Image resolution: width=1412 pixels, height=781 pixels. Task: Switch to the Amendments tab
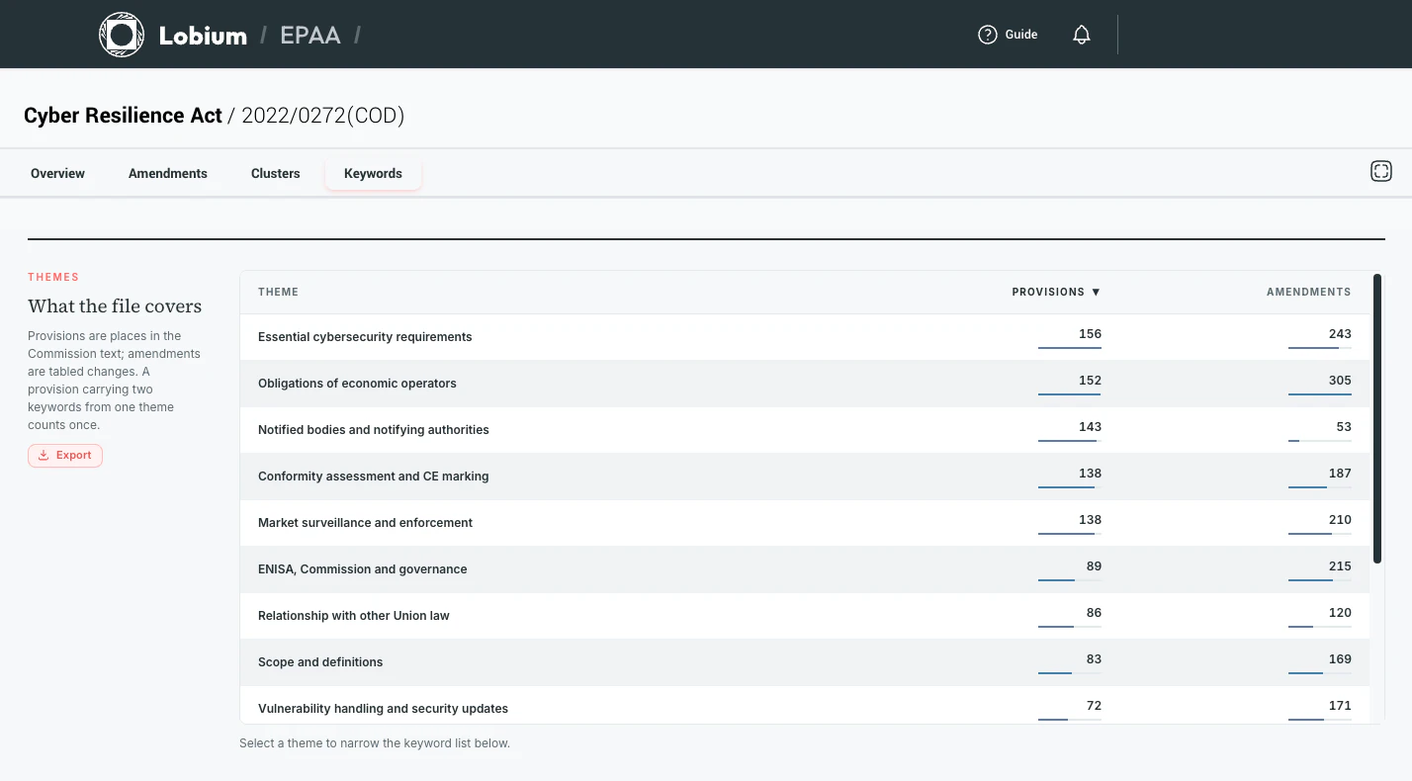(168, 174)
